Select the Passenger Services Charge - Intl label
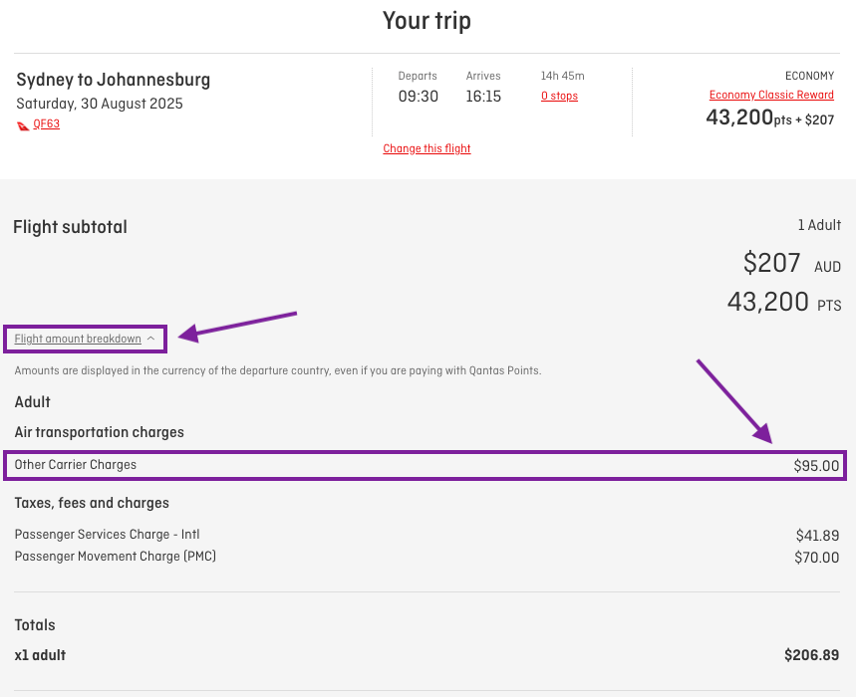The image size is (856, 697). coord(107,535)
